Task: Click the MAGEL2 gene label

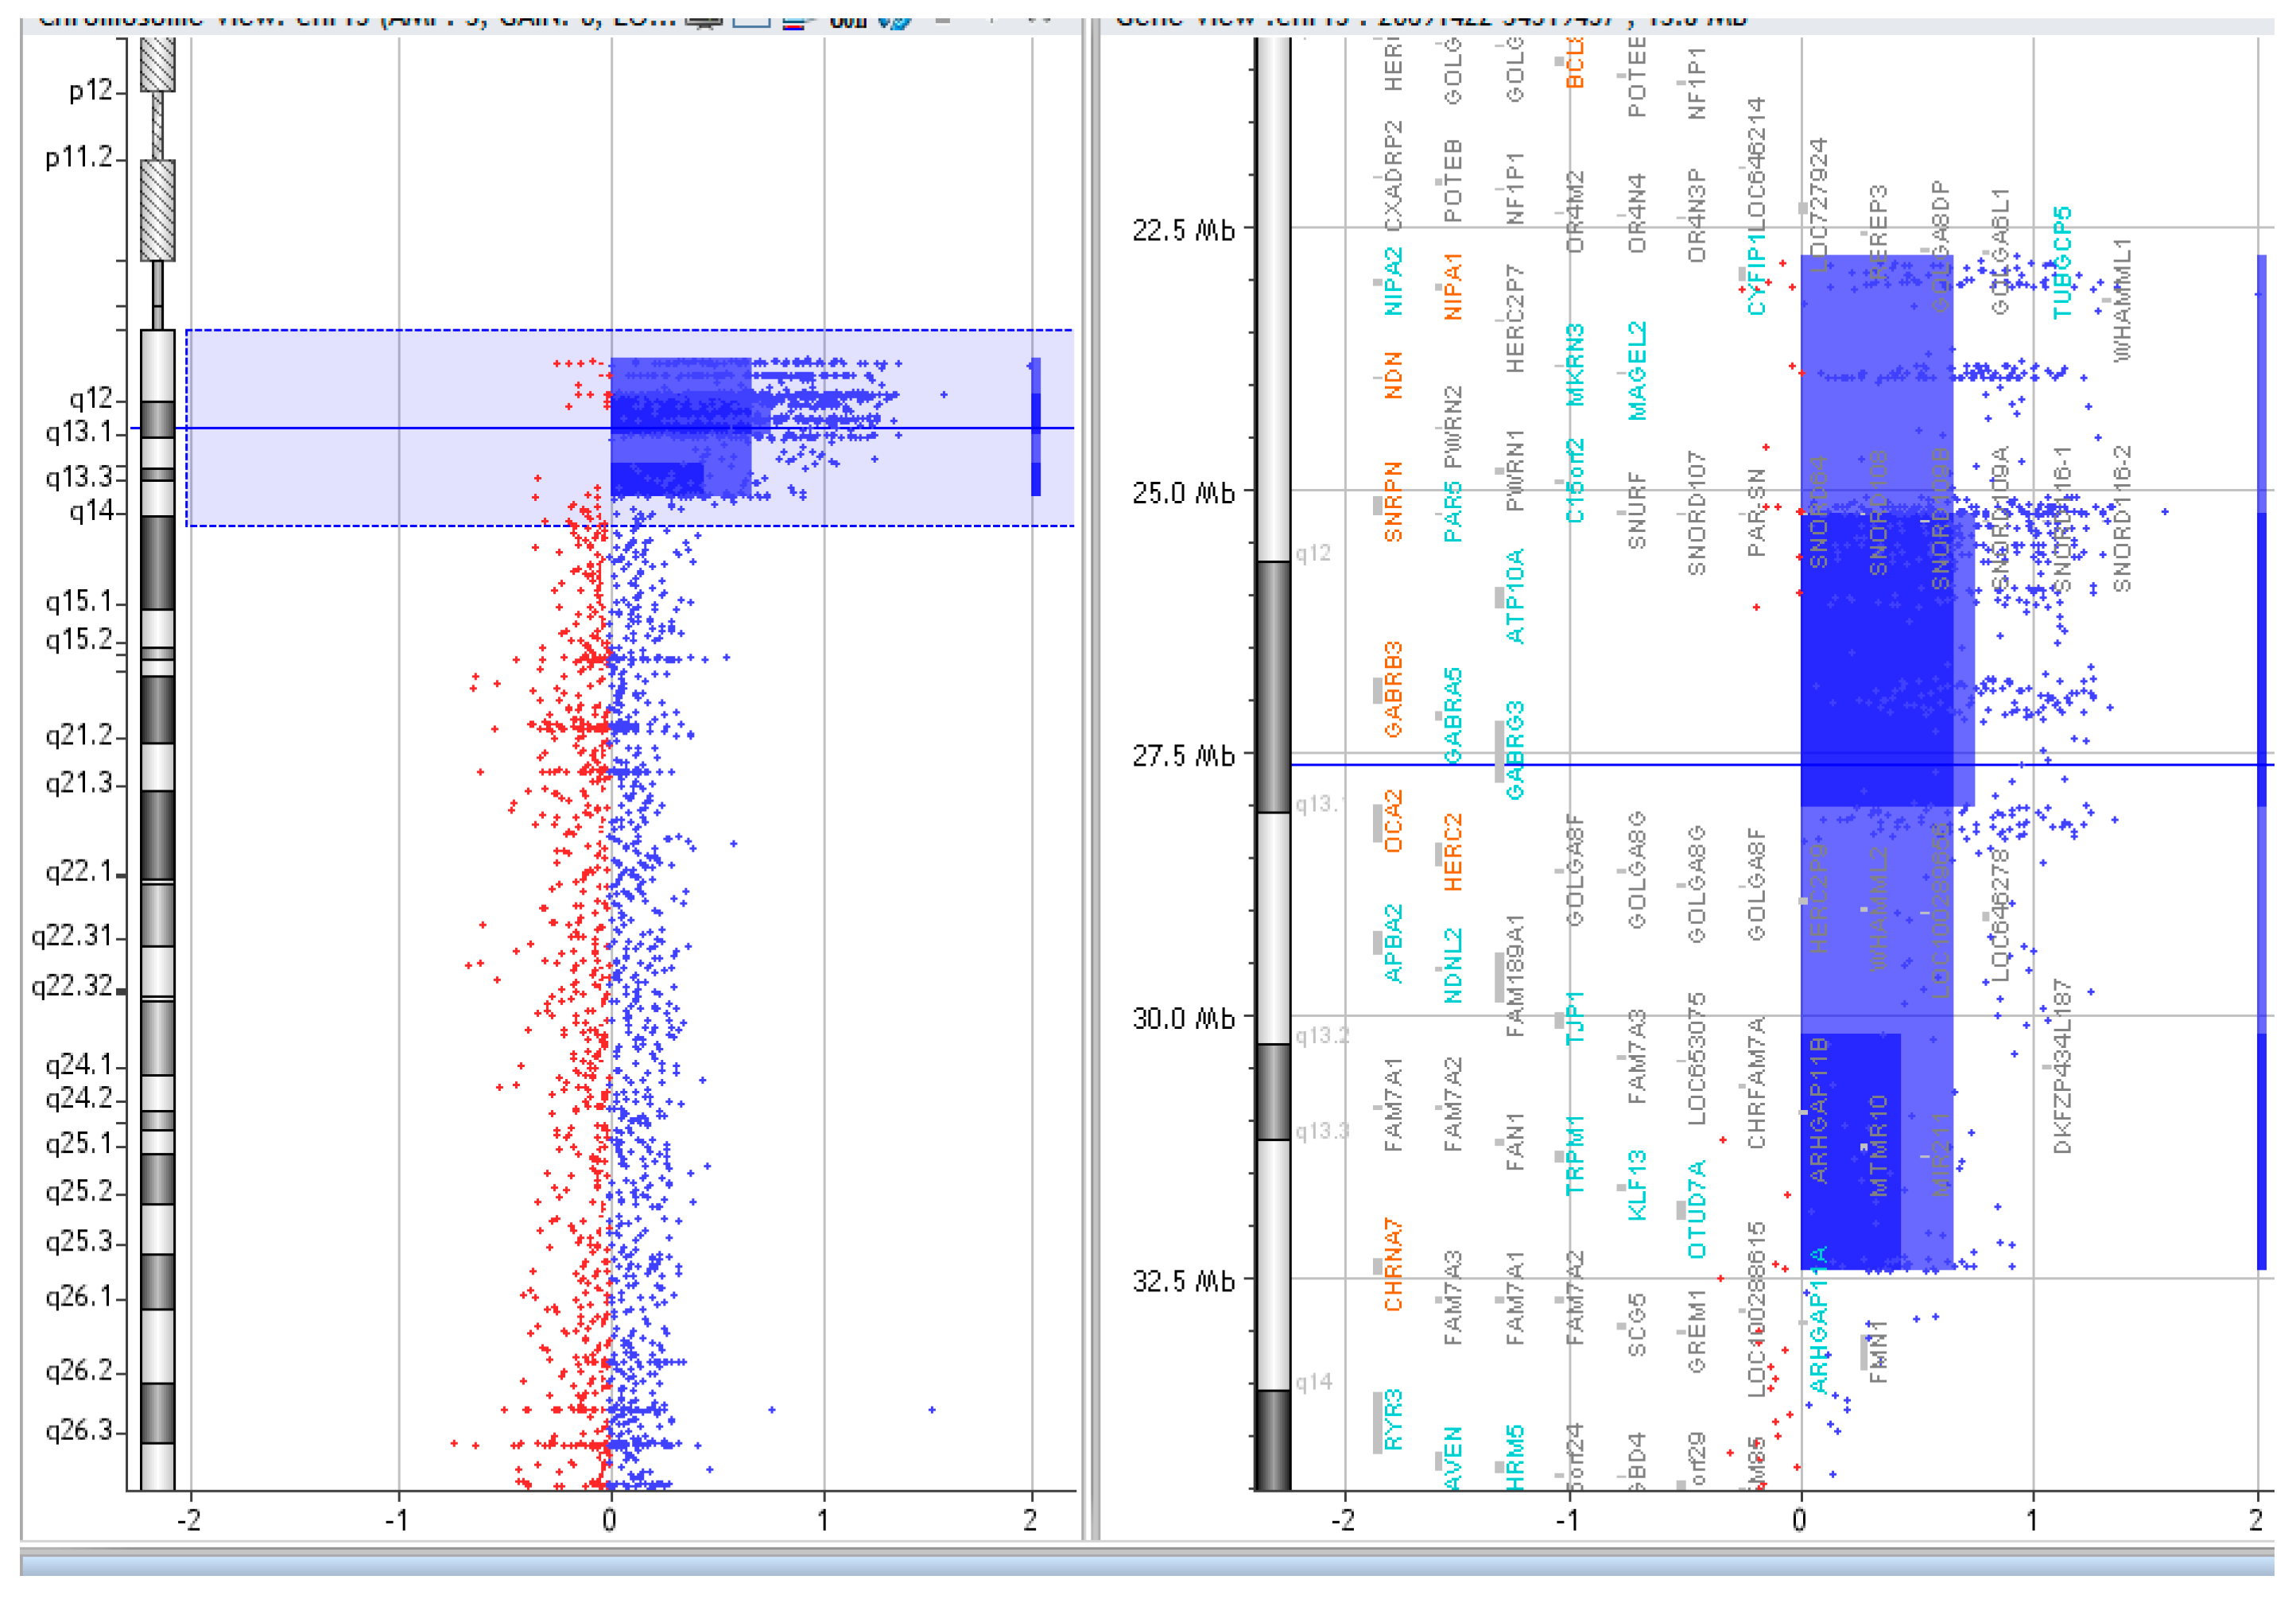Action: tap(1636, 370)
